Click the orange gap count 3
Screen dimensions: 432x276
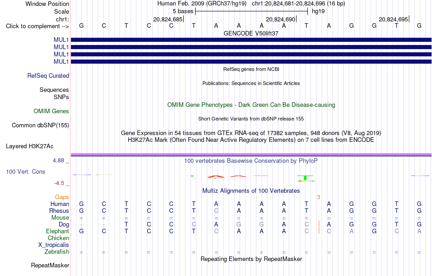[x=318, y=197]
